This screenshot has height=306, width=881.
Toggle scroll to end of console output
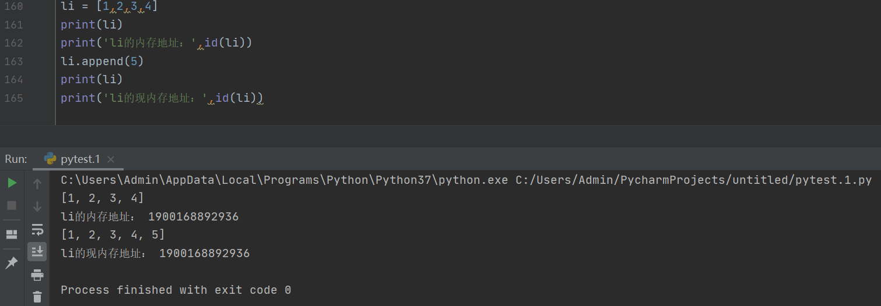[x=37, y=251]
